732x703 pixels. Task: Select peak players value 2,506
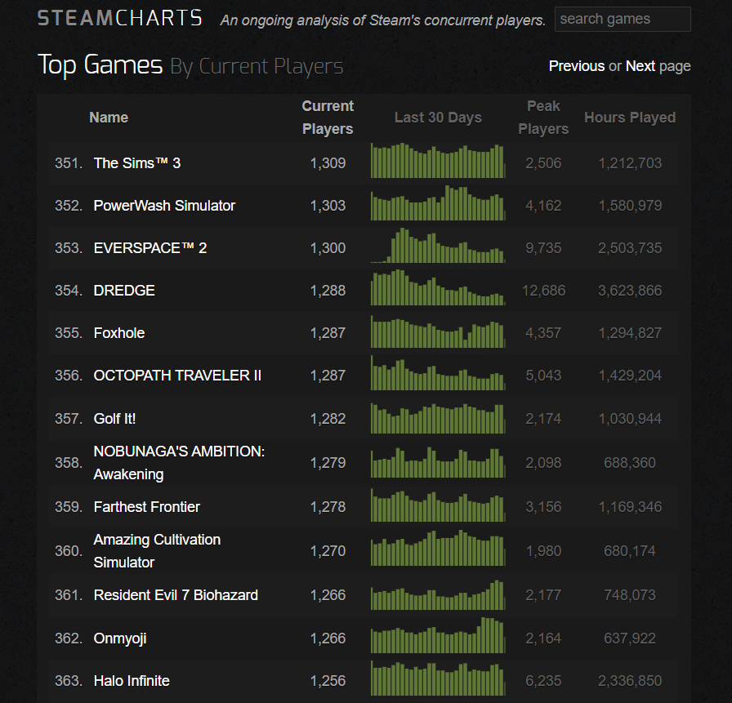(543, 162)
